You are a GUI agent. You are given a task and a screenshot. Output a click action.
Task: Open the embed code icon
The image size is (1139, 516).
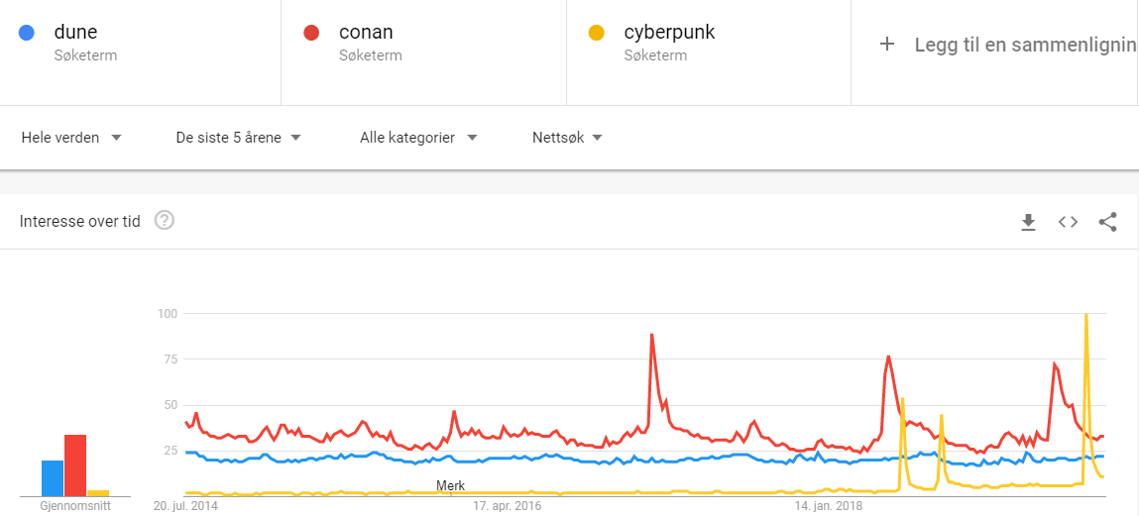coord(1068,221)
